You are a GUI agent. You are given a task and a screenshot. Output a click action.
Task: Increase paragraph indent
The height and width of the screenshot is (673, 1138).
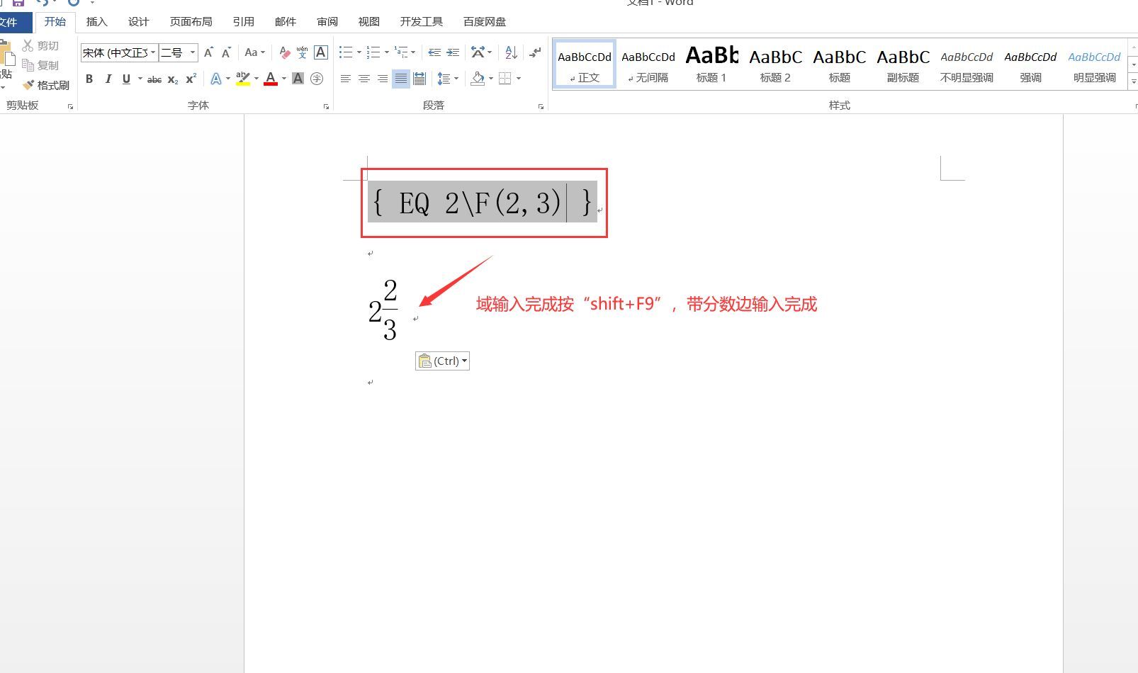[453, 52]
